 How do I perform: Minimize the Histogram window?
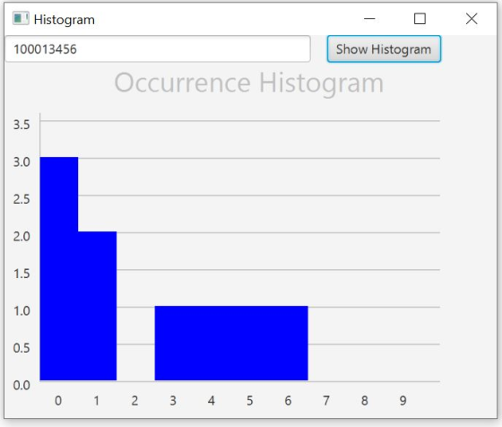(x=369, y=19)
